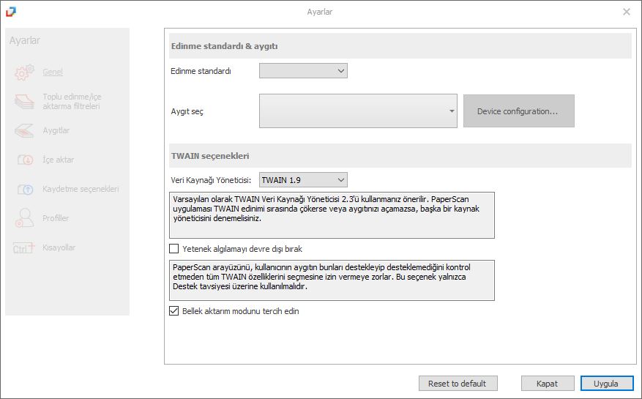Image resolution: width=642 pixels, height=399 pixels.
Task: Switch to the Aygıtlar section
Action: point(56,130)
